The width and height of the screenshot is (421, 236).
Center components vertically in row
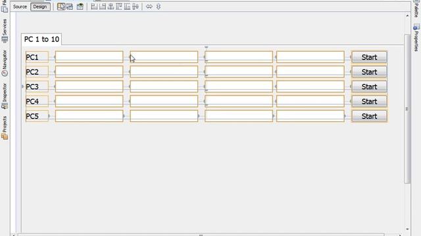pyautogui.click(x=136, y=7)
